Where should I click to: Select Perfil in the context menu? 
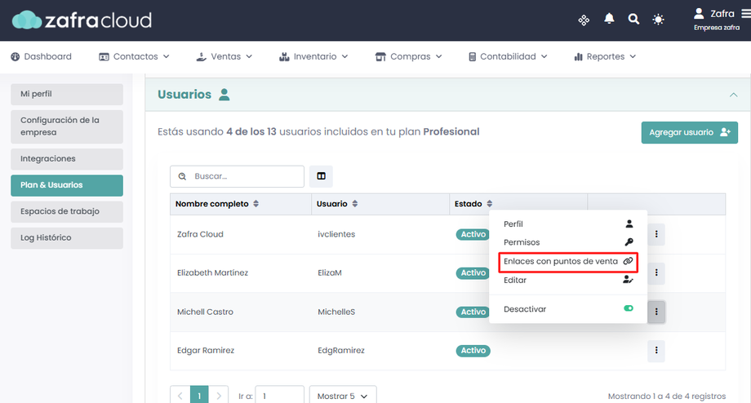click(568, 224)
